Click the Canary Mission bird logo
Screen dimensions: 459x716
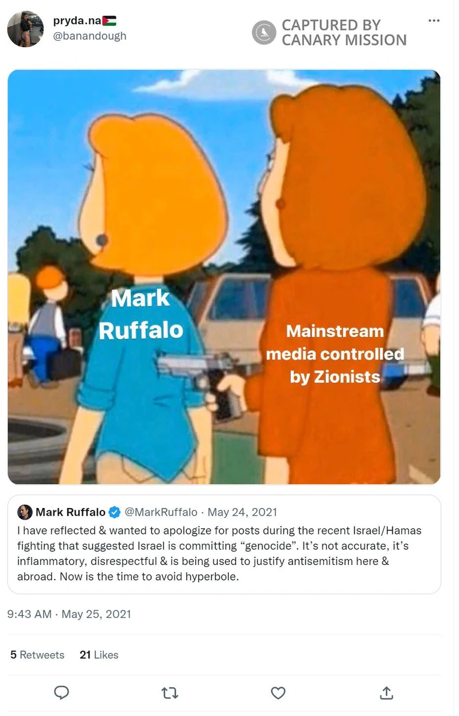pos(264,33)
